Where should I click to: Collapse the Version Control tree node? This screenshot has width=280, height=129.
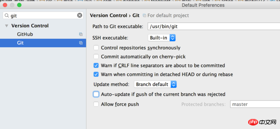coord(7,26)
